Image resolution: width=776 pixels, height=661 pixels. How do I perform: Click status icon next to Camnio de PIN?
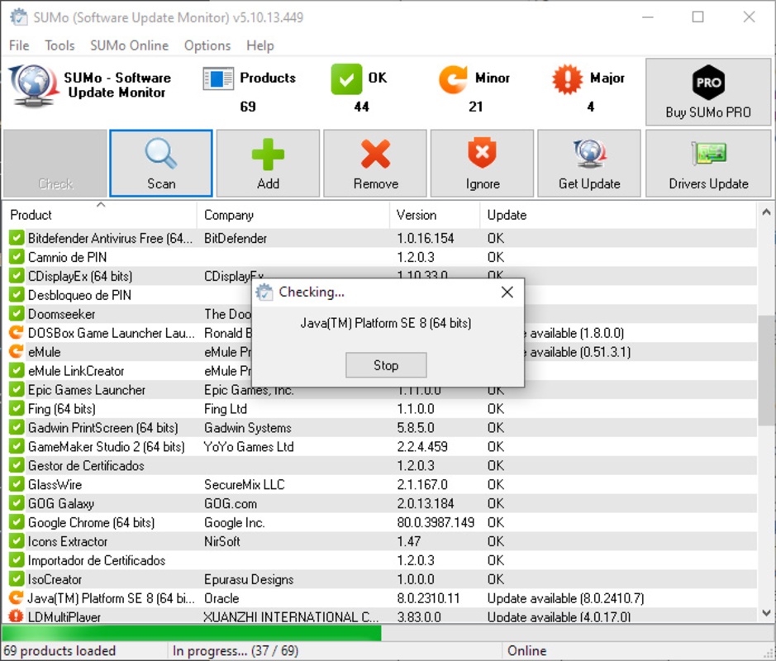[x=17, y=257]
